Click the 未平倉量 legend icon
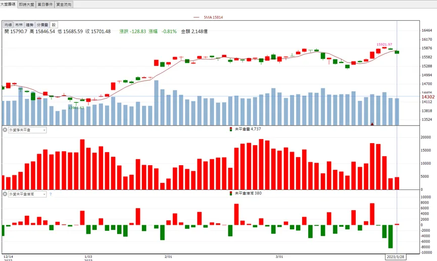The height and width of the screenshot is (261, 437). coord(231,129)
